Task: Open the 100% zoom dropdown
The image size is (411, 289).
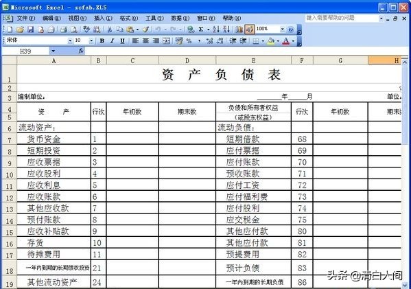Action: [283, 30]
